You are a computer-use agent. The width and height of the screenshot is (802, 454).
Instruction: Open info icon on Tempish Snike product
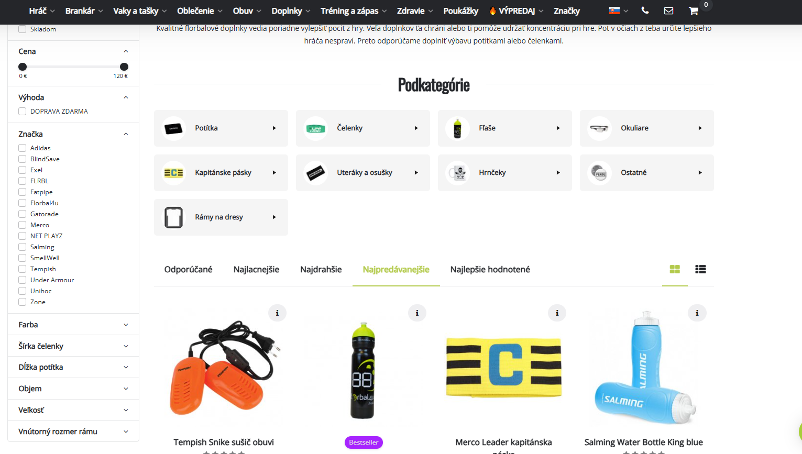pyautogui.click(x=277, y=313)
